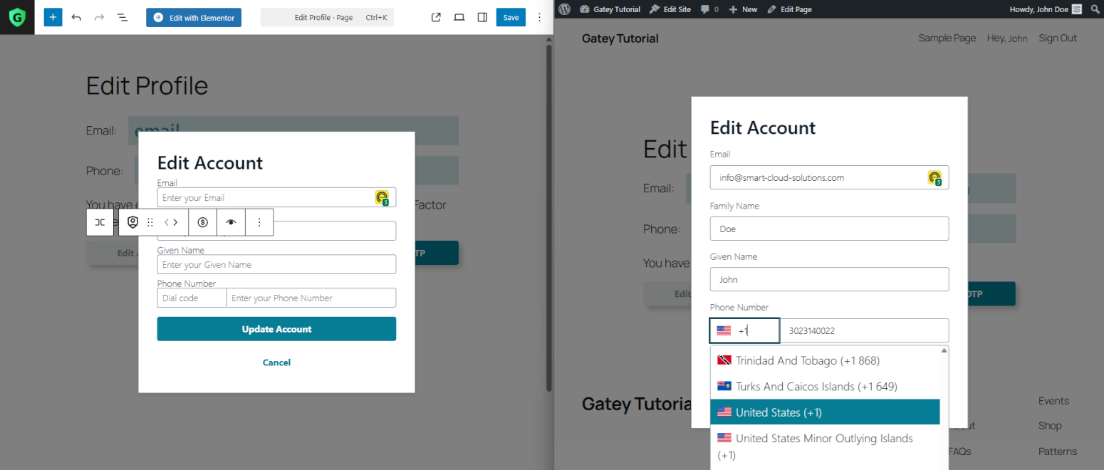
Task: Open Gatey Tutorial admin bar site menu
Action: pos(610,9)
